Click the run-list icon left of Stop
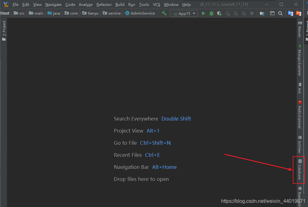308x207 pixels. [244, 13]
